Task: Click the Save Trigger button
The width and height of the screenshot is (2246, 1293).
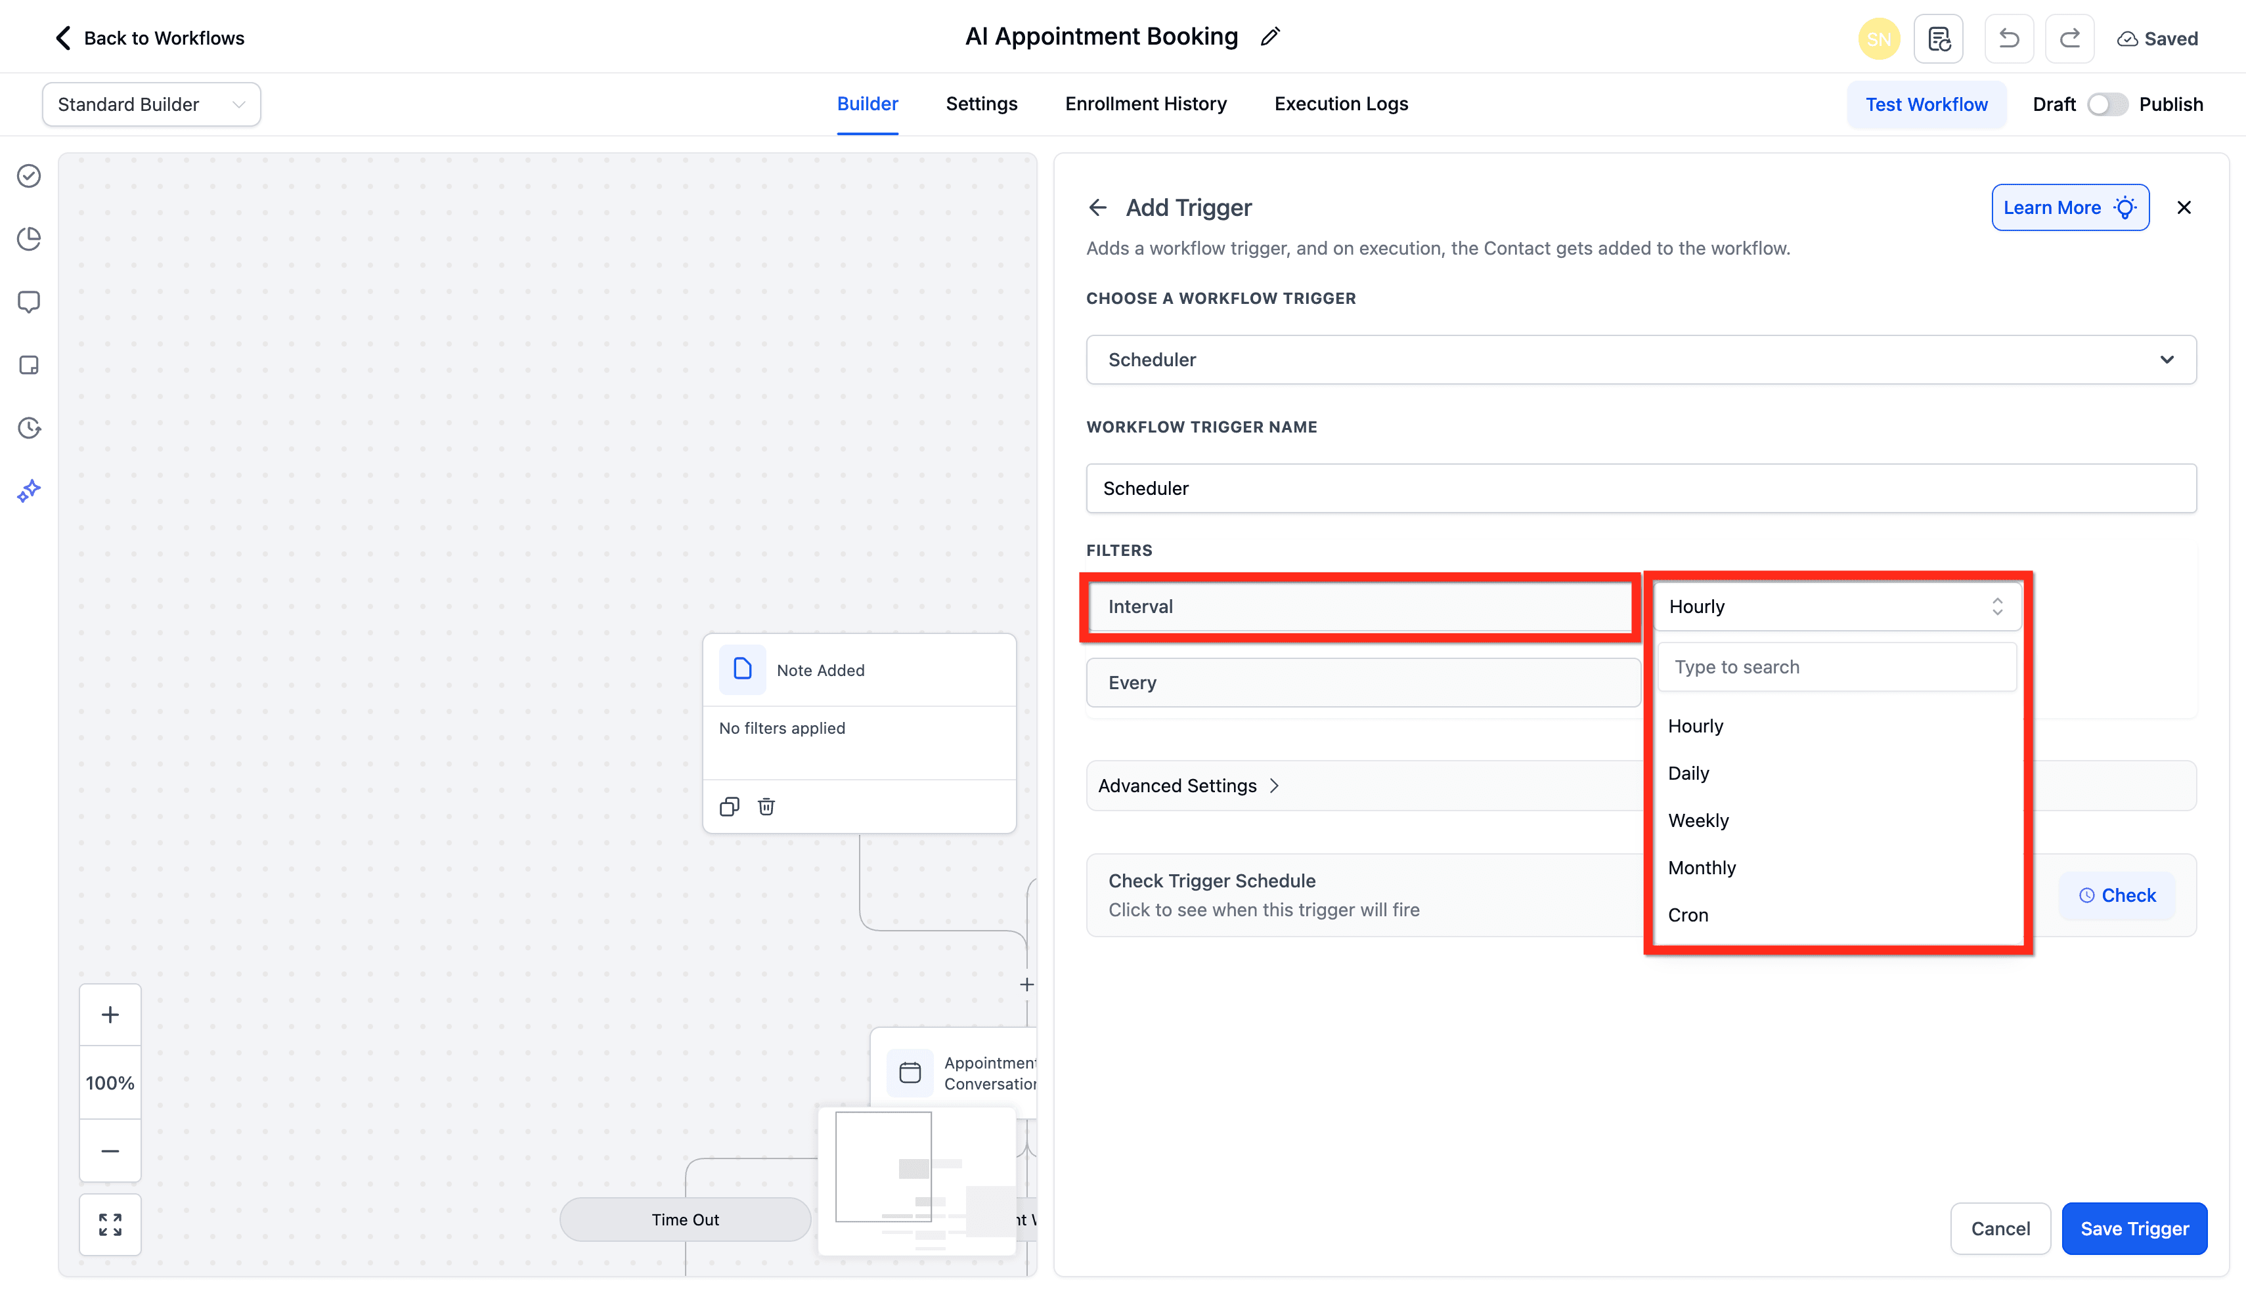Action: (x=2134, y=1228)
